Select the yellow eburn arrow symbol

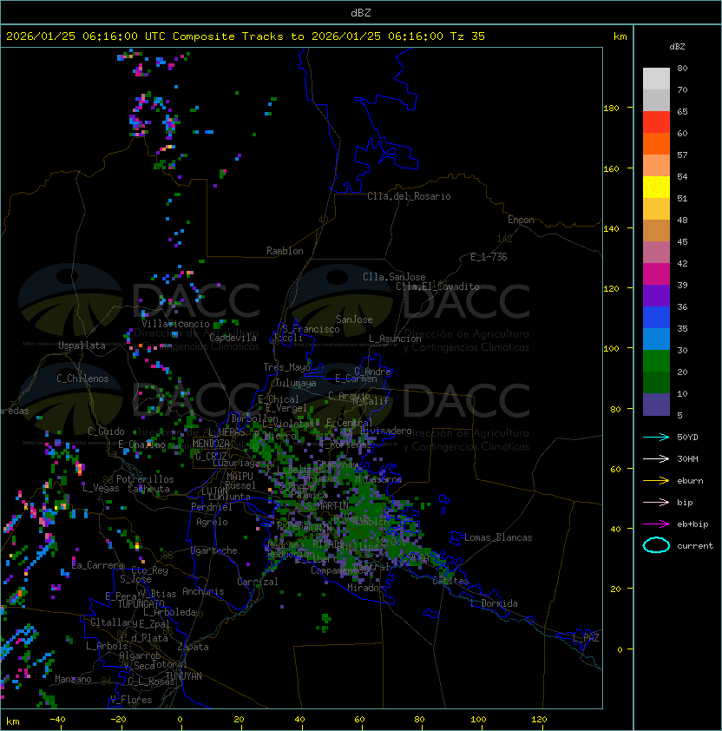pyautogui.click(x=656, y=481)
